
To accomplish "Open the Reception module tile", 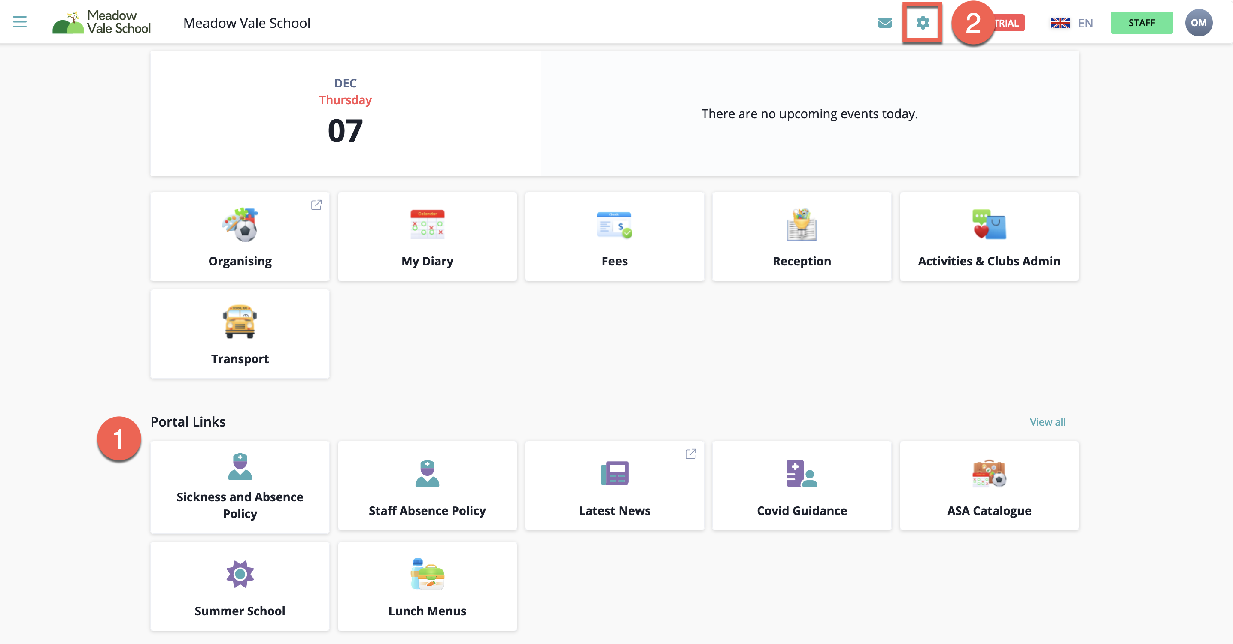I will tap(801, 237).
